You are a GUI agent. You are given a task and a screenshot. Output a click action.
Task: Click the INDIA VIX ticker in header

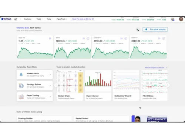(x=161, y=19)
